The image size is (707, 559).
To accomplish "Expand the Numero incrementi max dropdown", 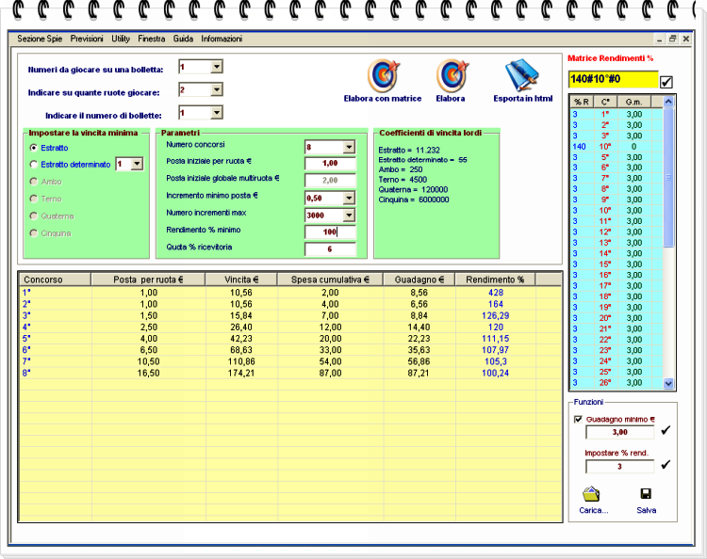I will pos(348,216).
